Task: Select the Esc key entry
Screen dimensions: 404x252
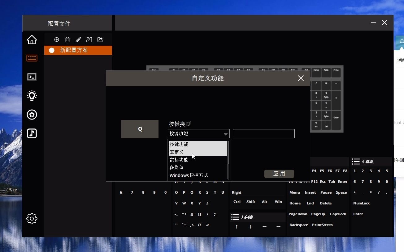Action: (x=323, y=182)
